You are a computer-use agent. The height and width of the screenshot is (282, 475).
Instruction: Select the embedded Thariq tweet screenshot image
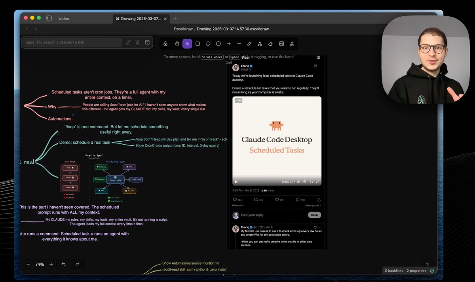(x=277, y=152)
